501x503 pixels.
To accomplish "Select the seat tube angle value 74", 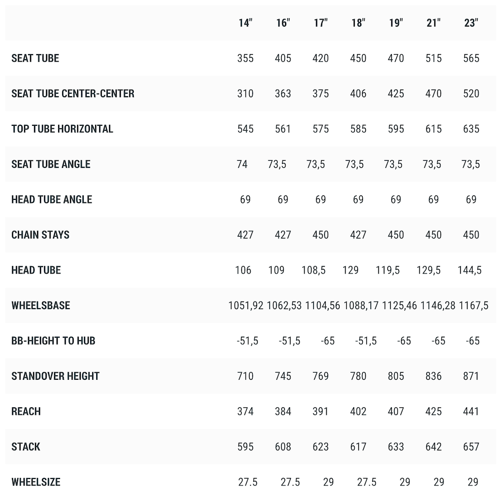I will point(242,164).
